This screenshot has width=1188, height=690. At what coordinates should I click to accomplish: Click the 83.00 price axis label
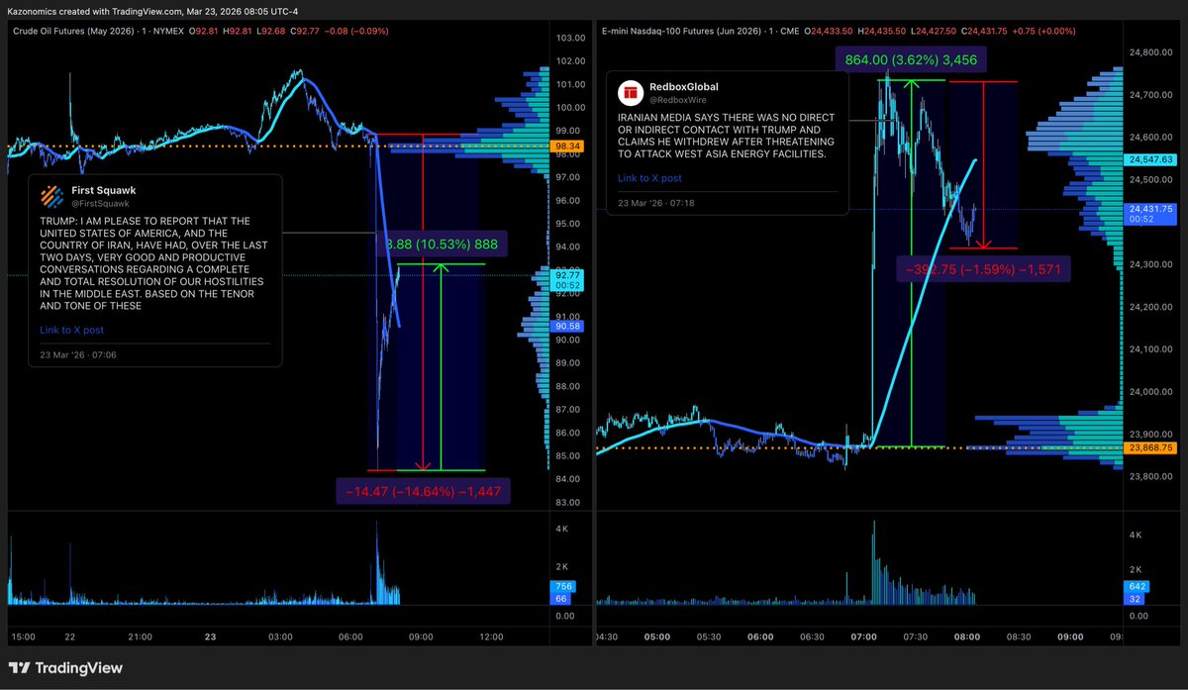tap(569, 503)
